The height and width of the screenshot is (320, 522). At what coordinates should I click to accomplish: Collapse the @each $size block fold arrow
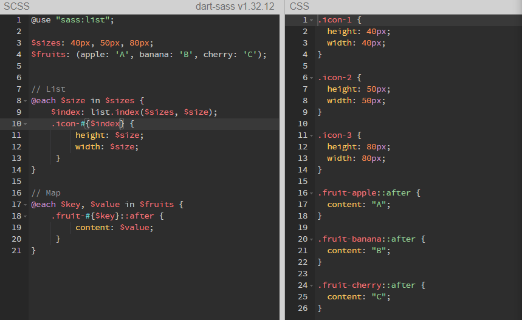[x=26, y=101]
